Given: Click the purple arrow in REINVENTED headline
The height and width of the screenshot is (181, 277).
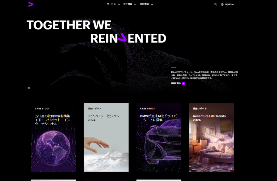Looking at the screenshot, I should tap(122, 37).
